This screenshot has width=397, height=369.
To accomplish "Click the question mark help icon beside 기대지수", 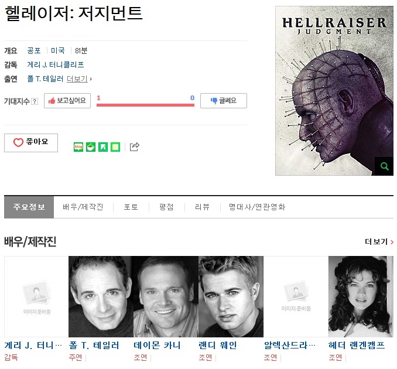I will point(35,101).
